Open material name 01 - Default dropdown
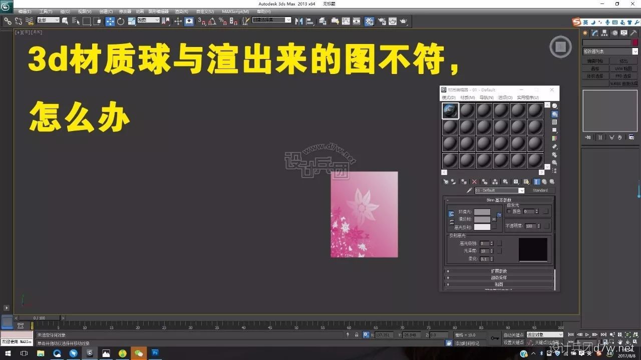Viewport: 641px width, 360px height. tap(499, 190)
